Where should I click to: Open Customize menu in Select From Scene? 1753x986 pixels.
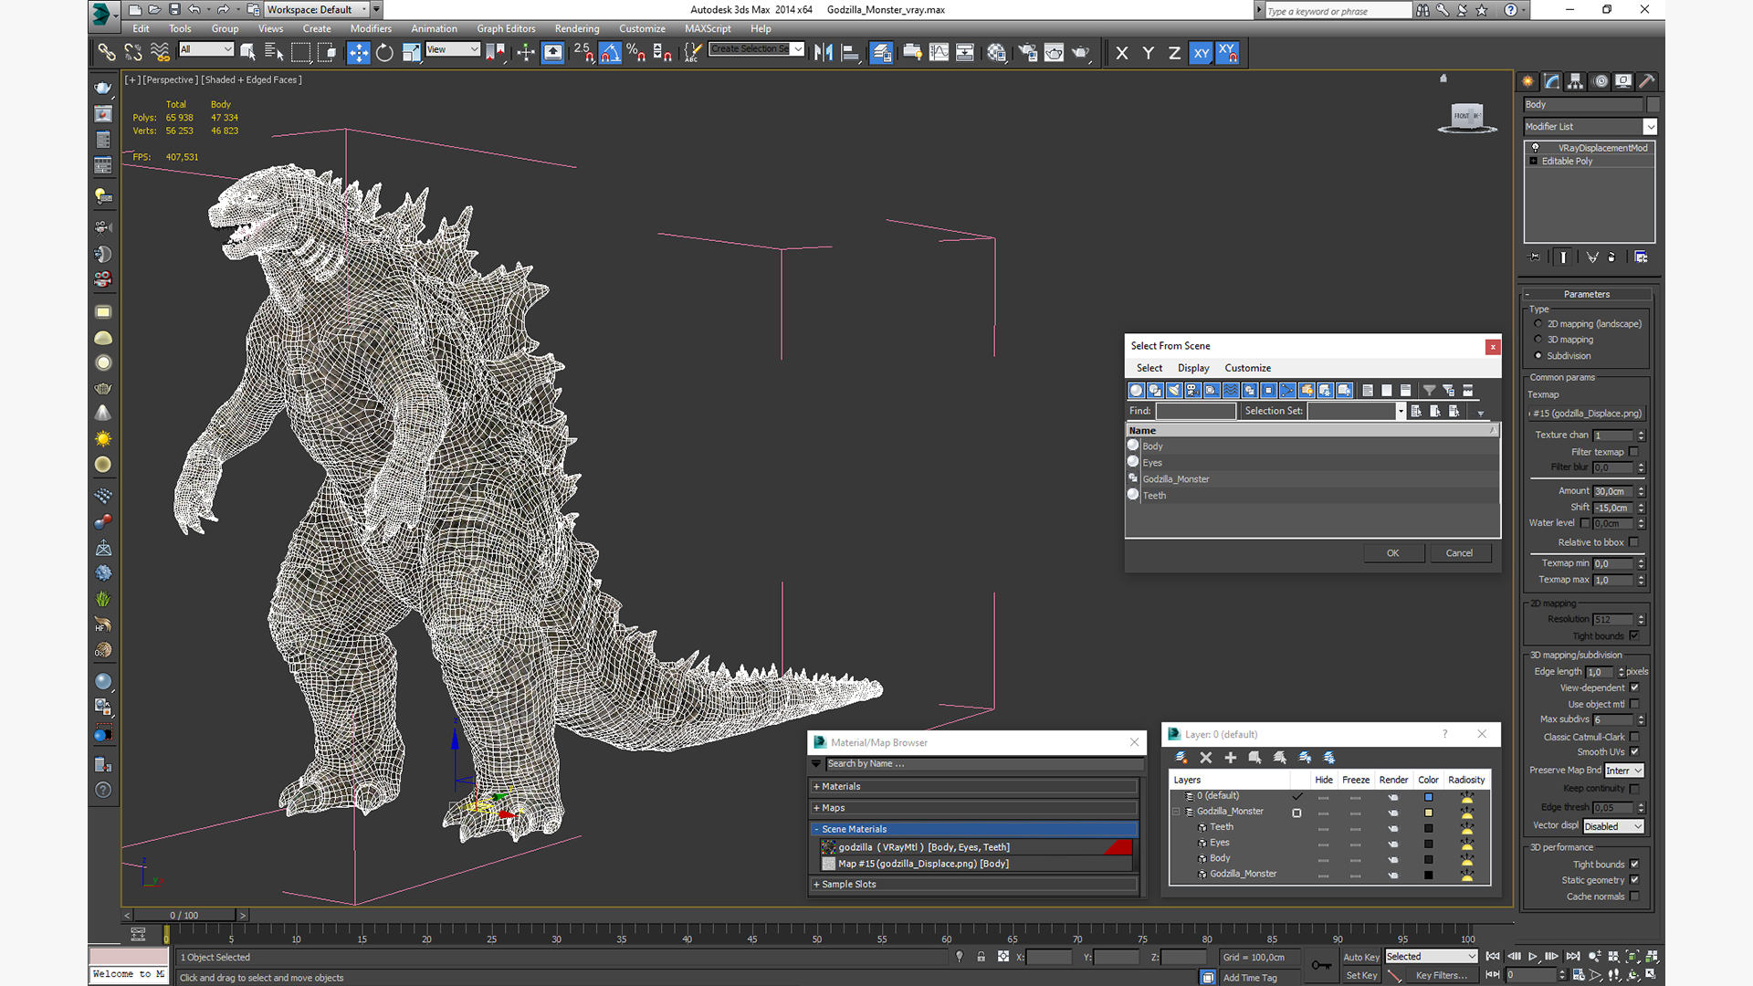(x=1247, y=369)
